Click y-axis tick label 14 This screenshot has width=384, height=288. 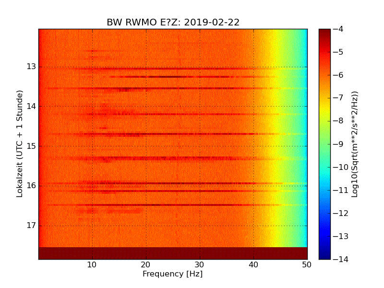point(31,106)
